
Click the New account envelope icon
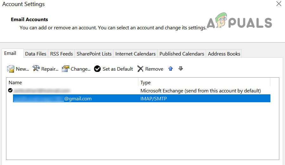[x=11, y=69]
